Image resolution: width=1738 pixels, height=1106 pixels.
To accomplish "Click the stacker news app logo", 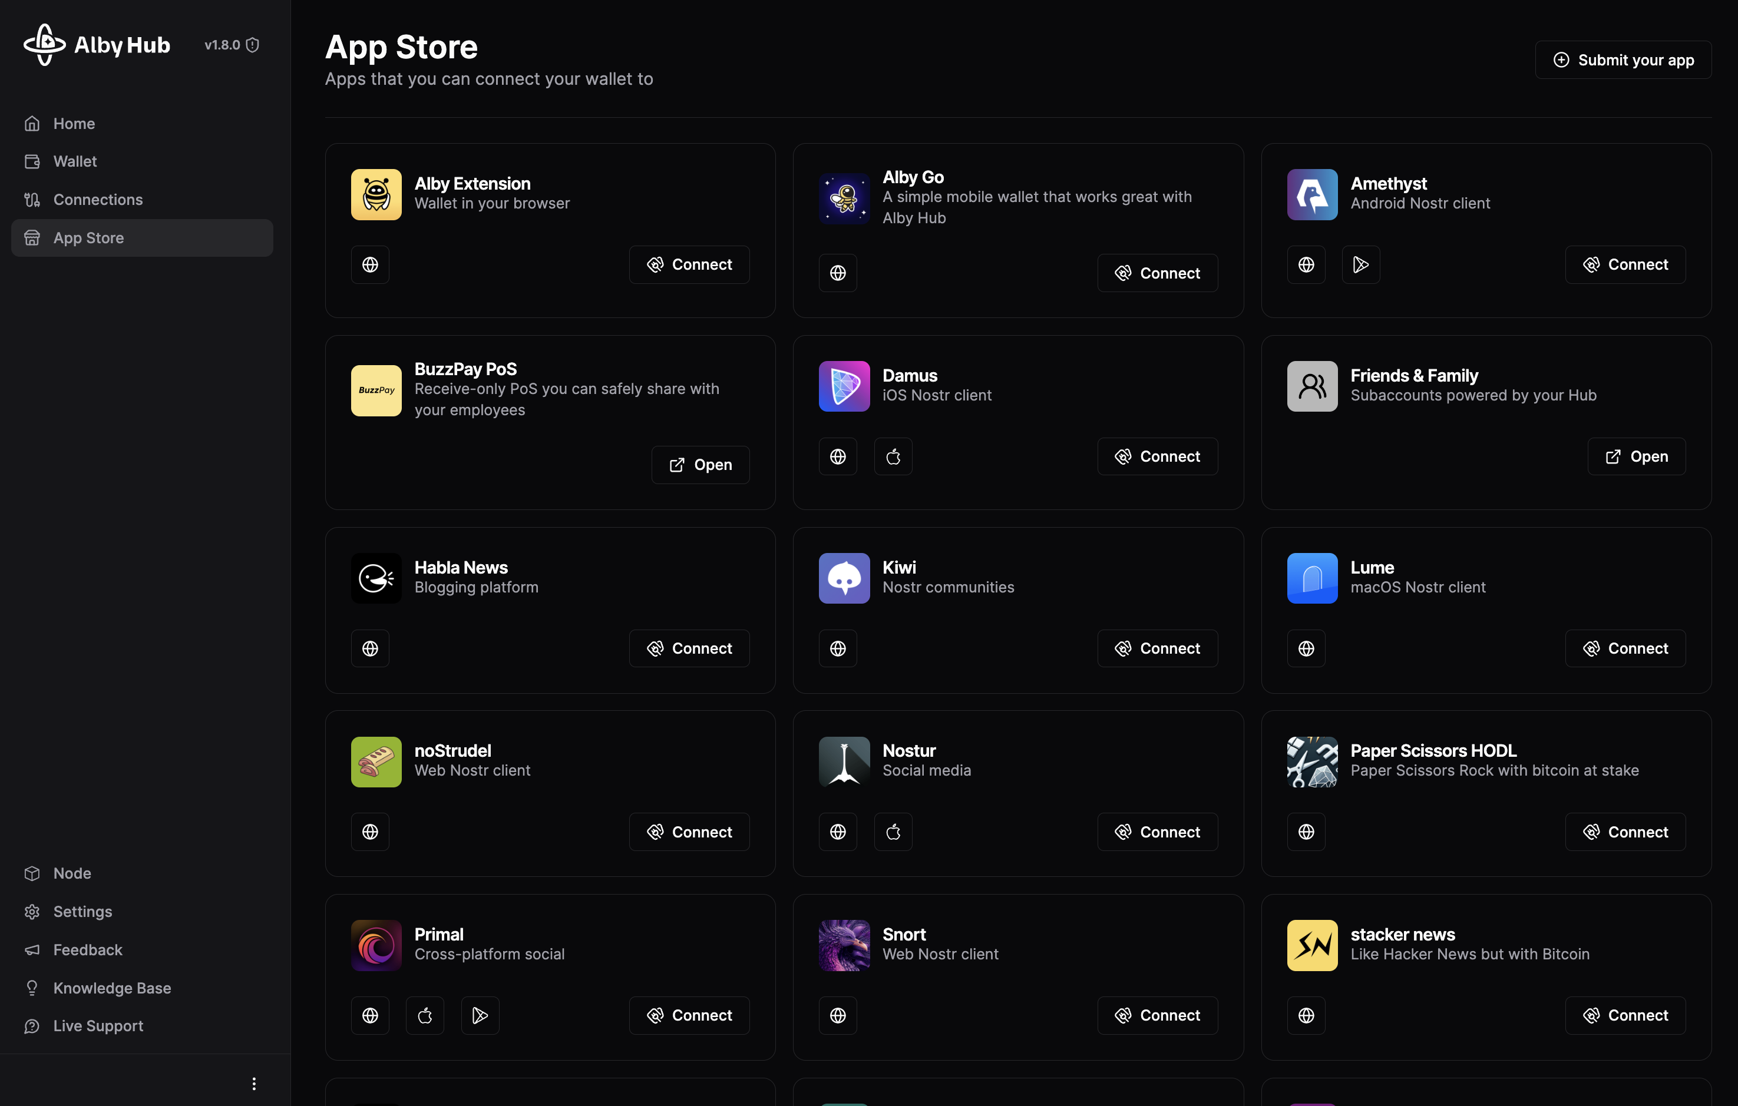I will click(x=1312, y=945).
